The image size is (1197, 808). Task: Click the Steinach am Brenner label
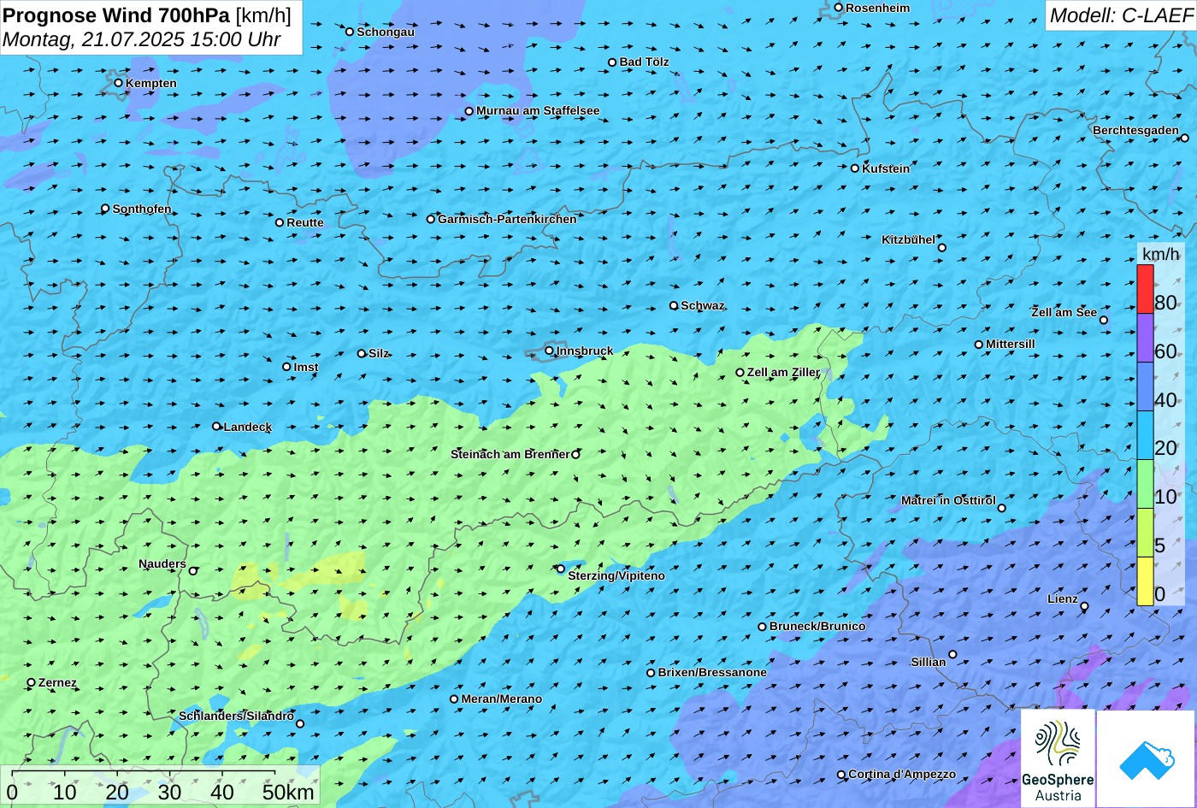[510, 454]
